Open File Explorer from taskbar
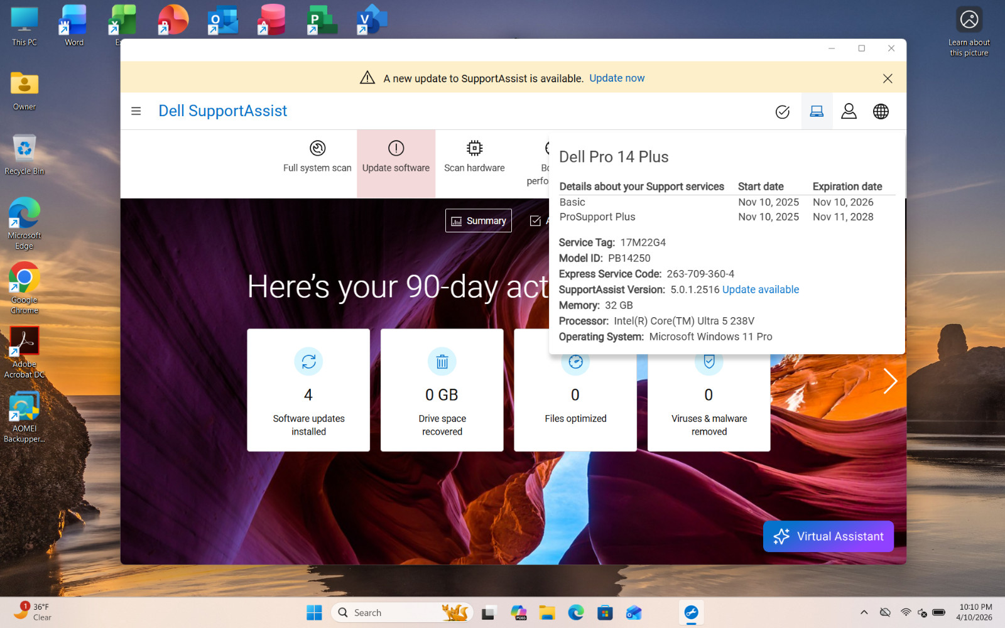The width and height of the screenshot is (1005, 628). point(546,612)
